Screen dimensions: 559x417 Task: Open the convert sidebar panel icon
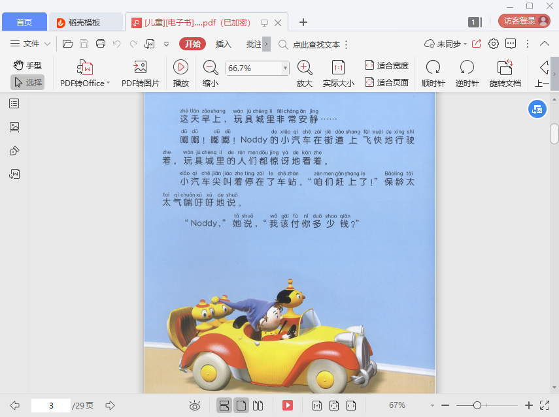point(14,174)
